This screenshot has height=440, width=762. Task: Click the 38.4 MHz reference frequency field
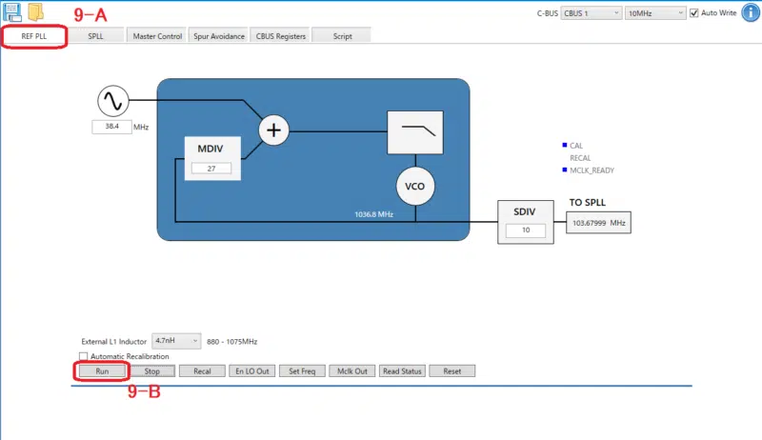(111, 126)
